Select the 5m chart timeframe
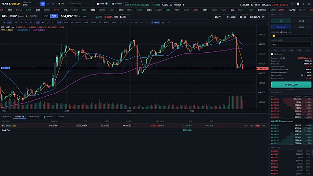This screenshot has width=313, height=176. point(10,23)
